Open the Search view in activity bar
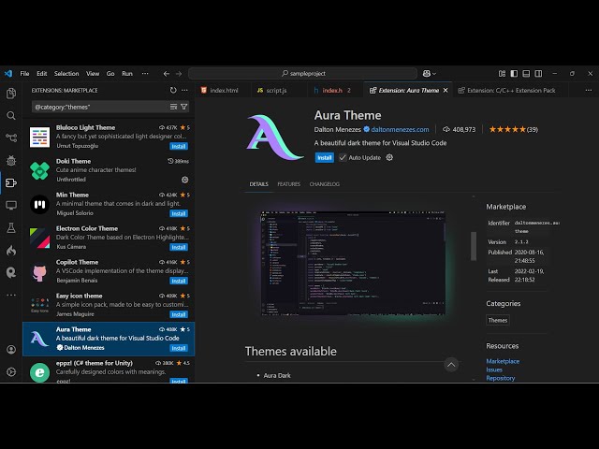599x449 pixels. pyautogui.click(x=11, y=116)
